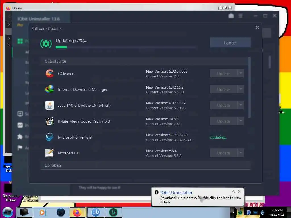Click 'New Version: 8.6.4' text
Viewport: 291px width, 218px height.
click(x=161, y=151)
